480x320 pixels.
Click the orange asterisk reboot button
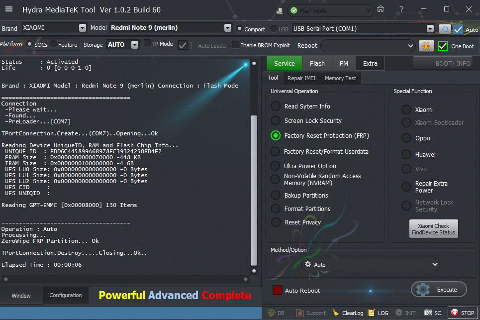[426, 46]
